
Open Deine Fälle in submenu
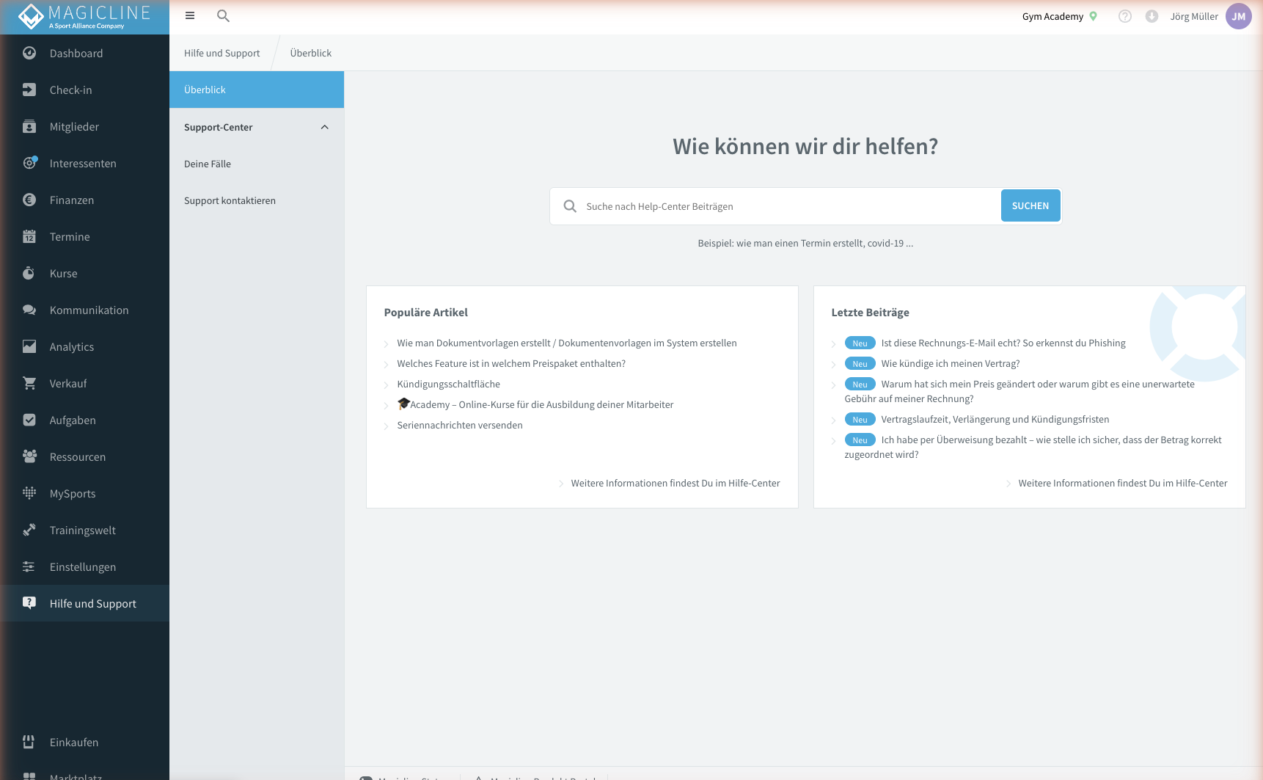[x=208, y=164]
